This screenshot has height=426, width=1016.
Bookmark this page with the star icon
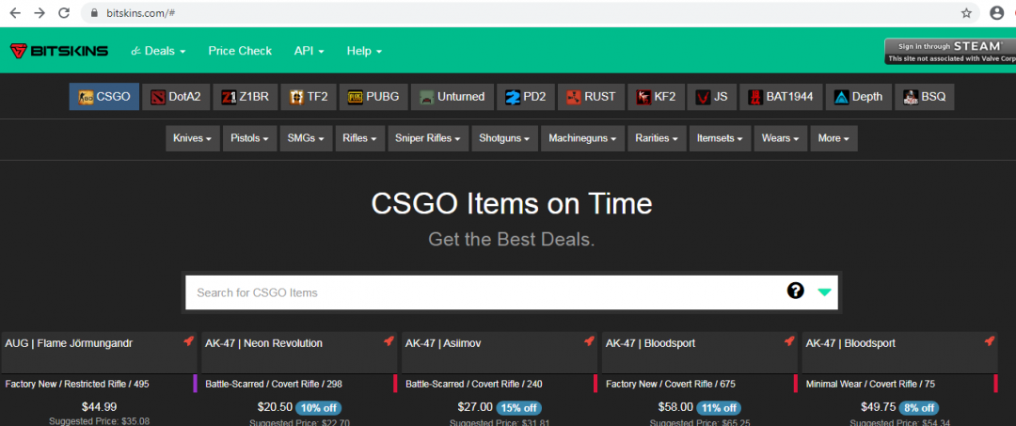tap(966, 13)
